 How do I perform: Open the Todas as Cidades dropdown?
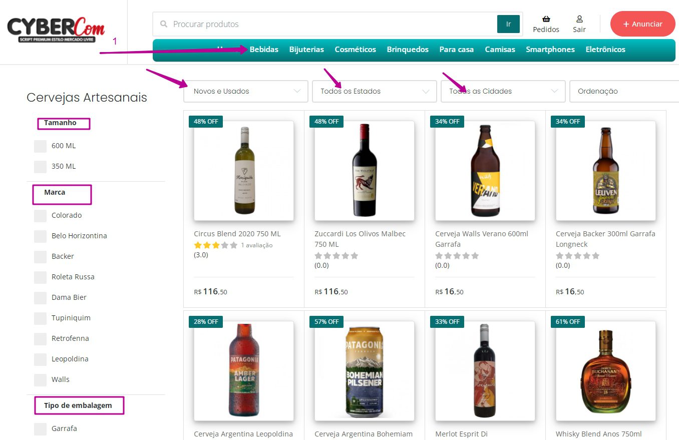pos(503,91)
